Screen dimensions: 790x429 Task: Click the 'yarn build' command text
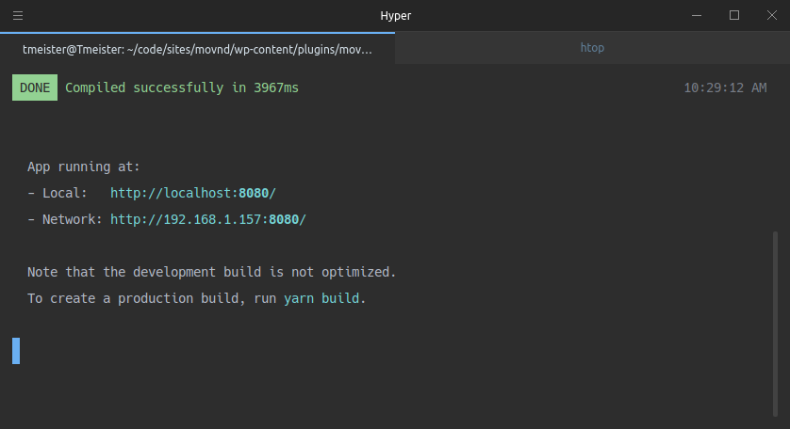tap(321, 299)
